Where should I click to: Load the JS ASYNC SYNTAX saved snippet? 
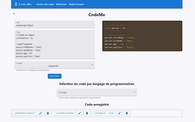point(65,113)
